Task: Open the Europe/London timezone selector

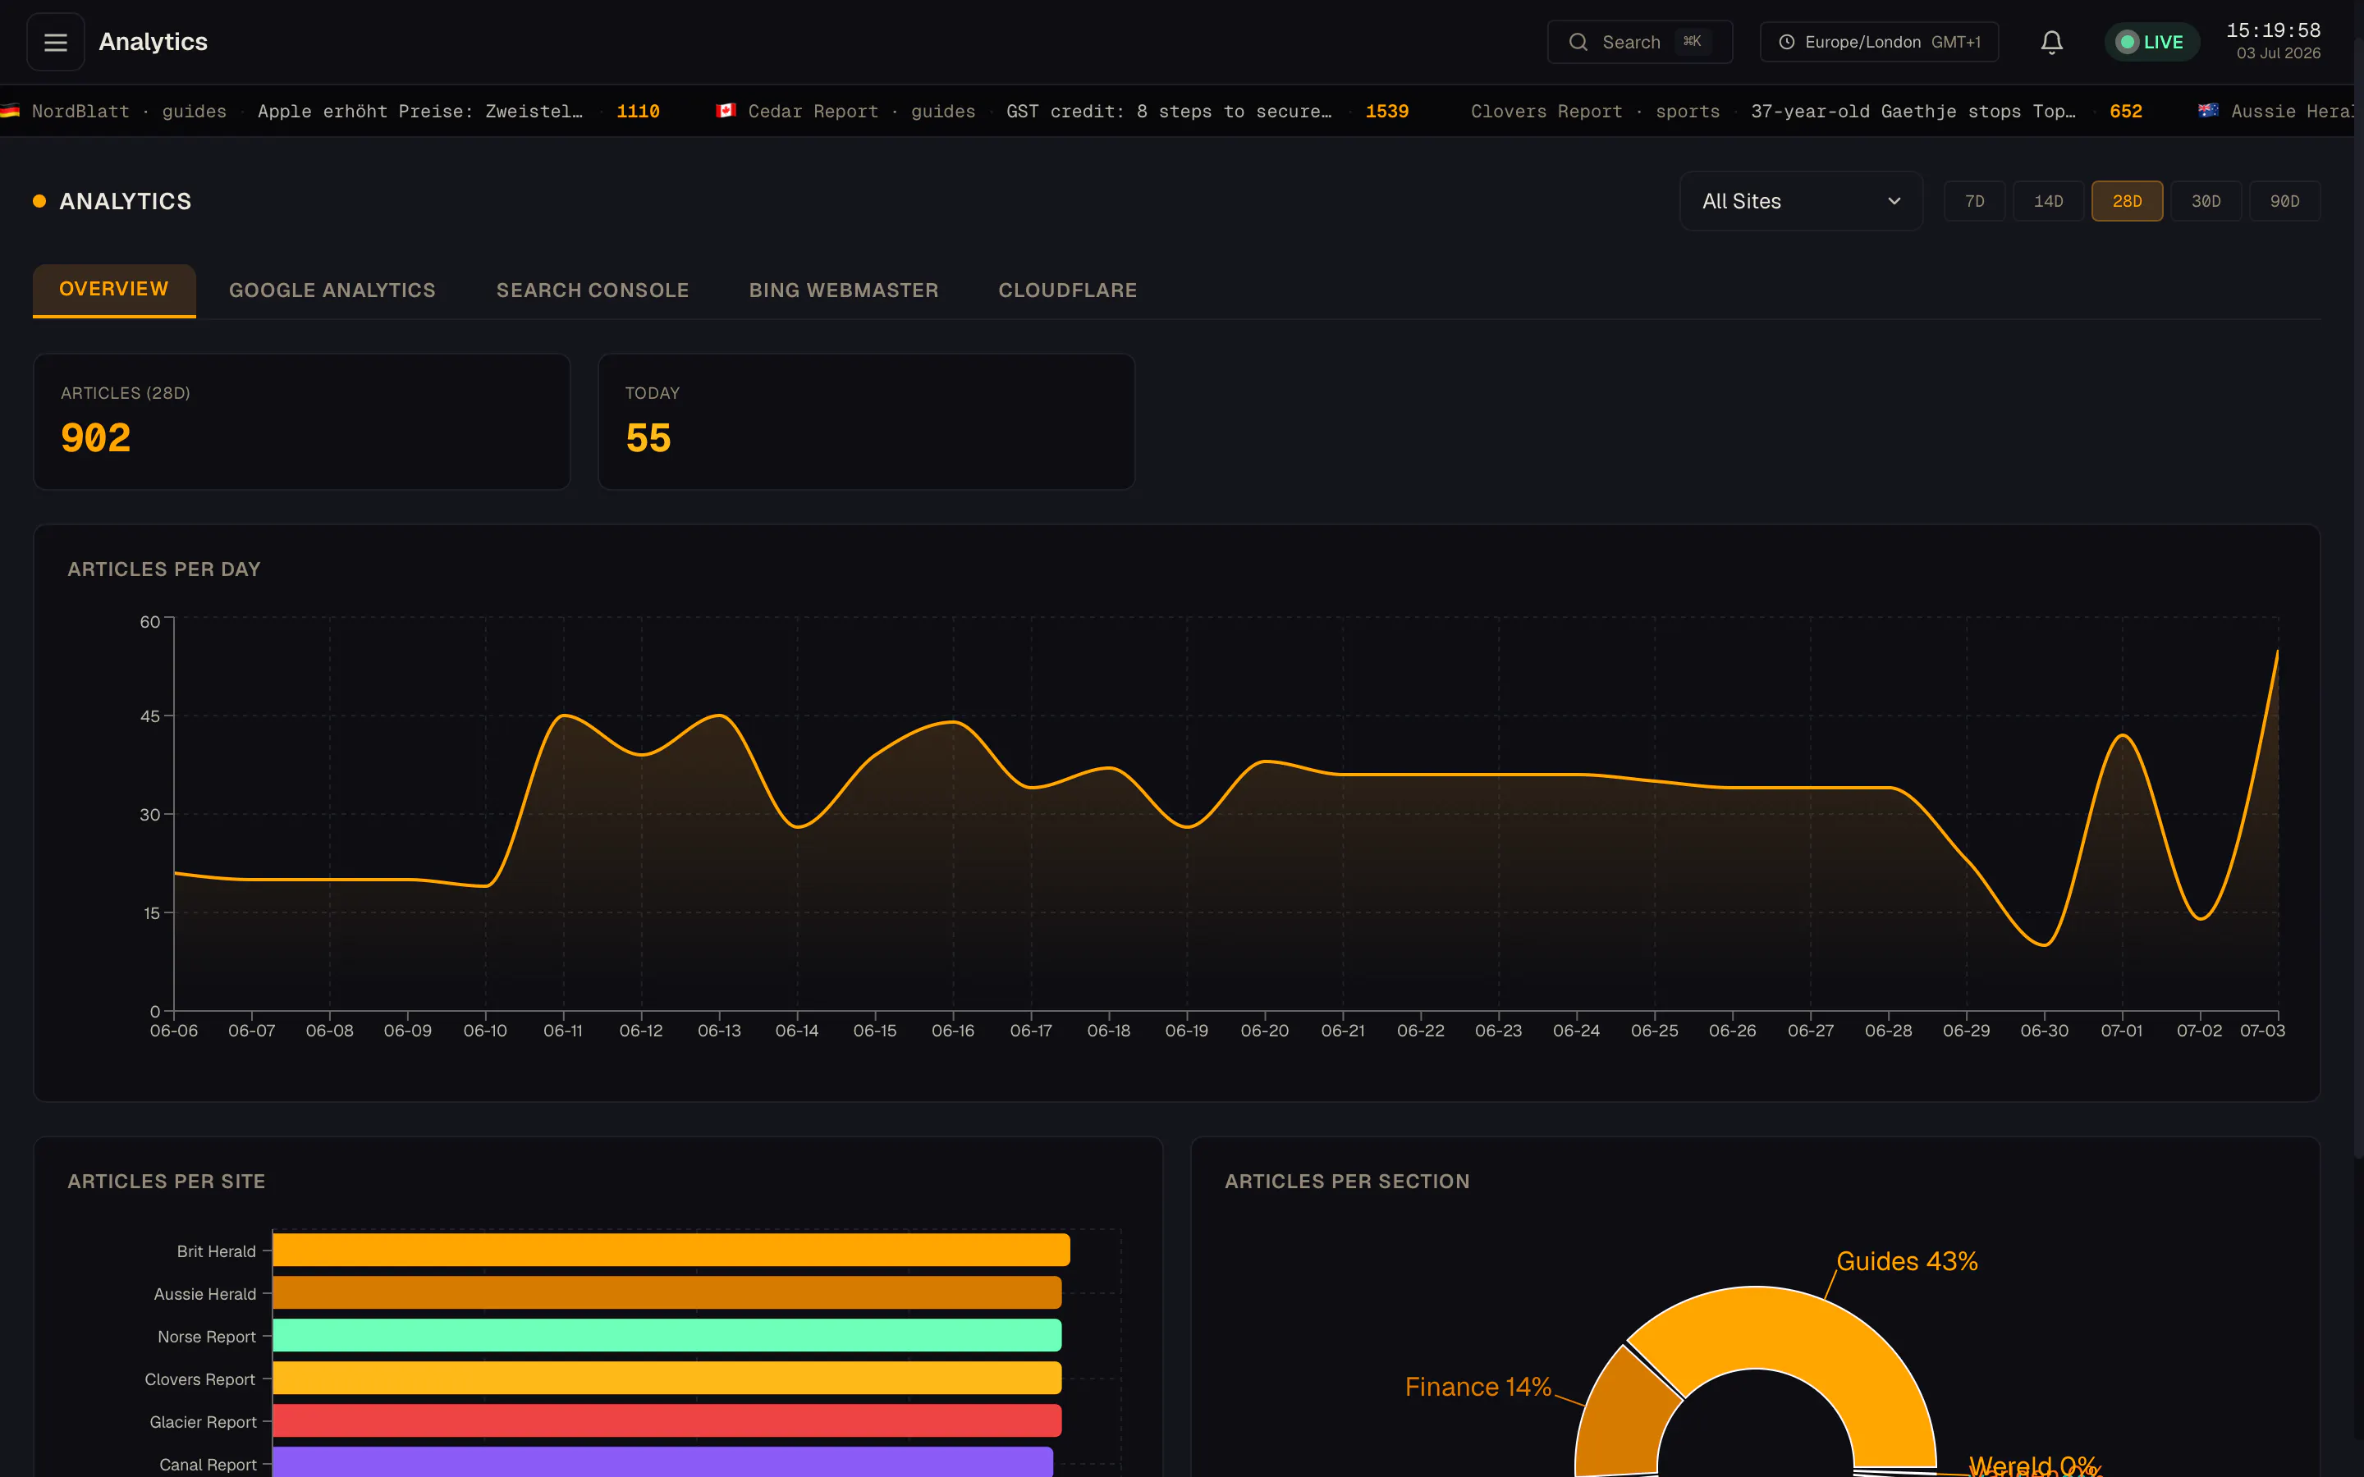Action: 1879,42
